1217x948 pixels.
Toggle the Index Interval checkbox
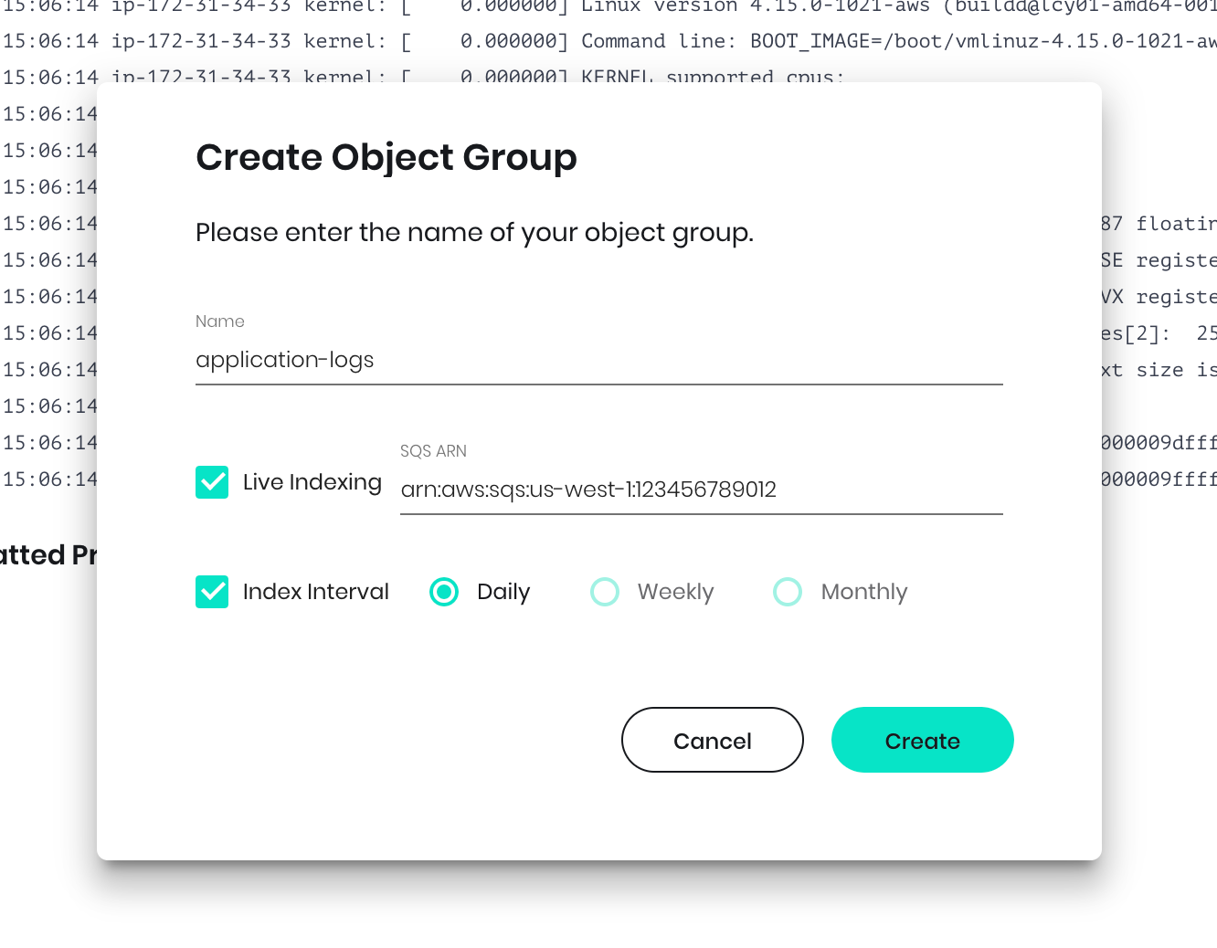212,592
